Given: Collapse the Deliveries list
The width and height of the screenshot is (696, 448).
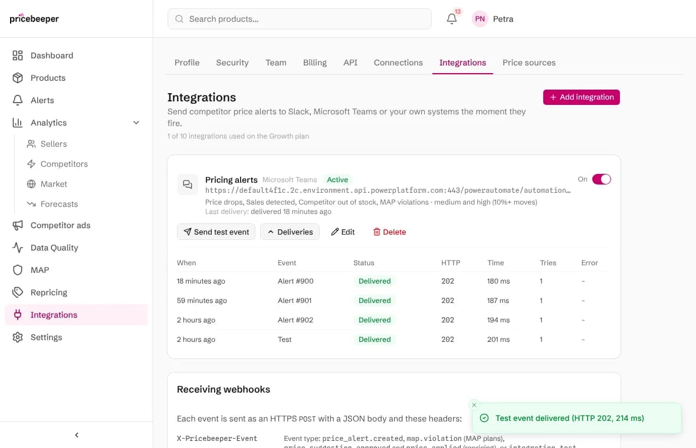Looking at the screenshot, I should coord(290,232).
